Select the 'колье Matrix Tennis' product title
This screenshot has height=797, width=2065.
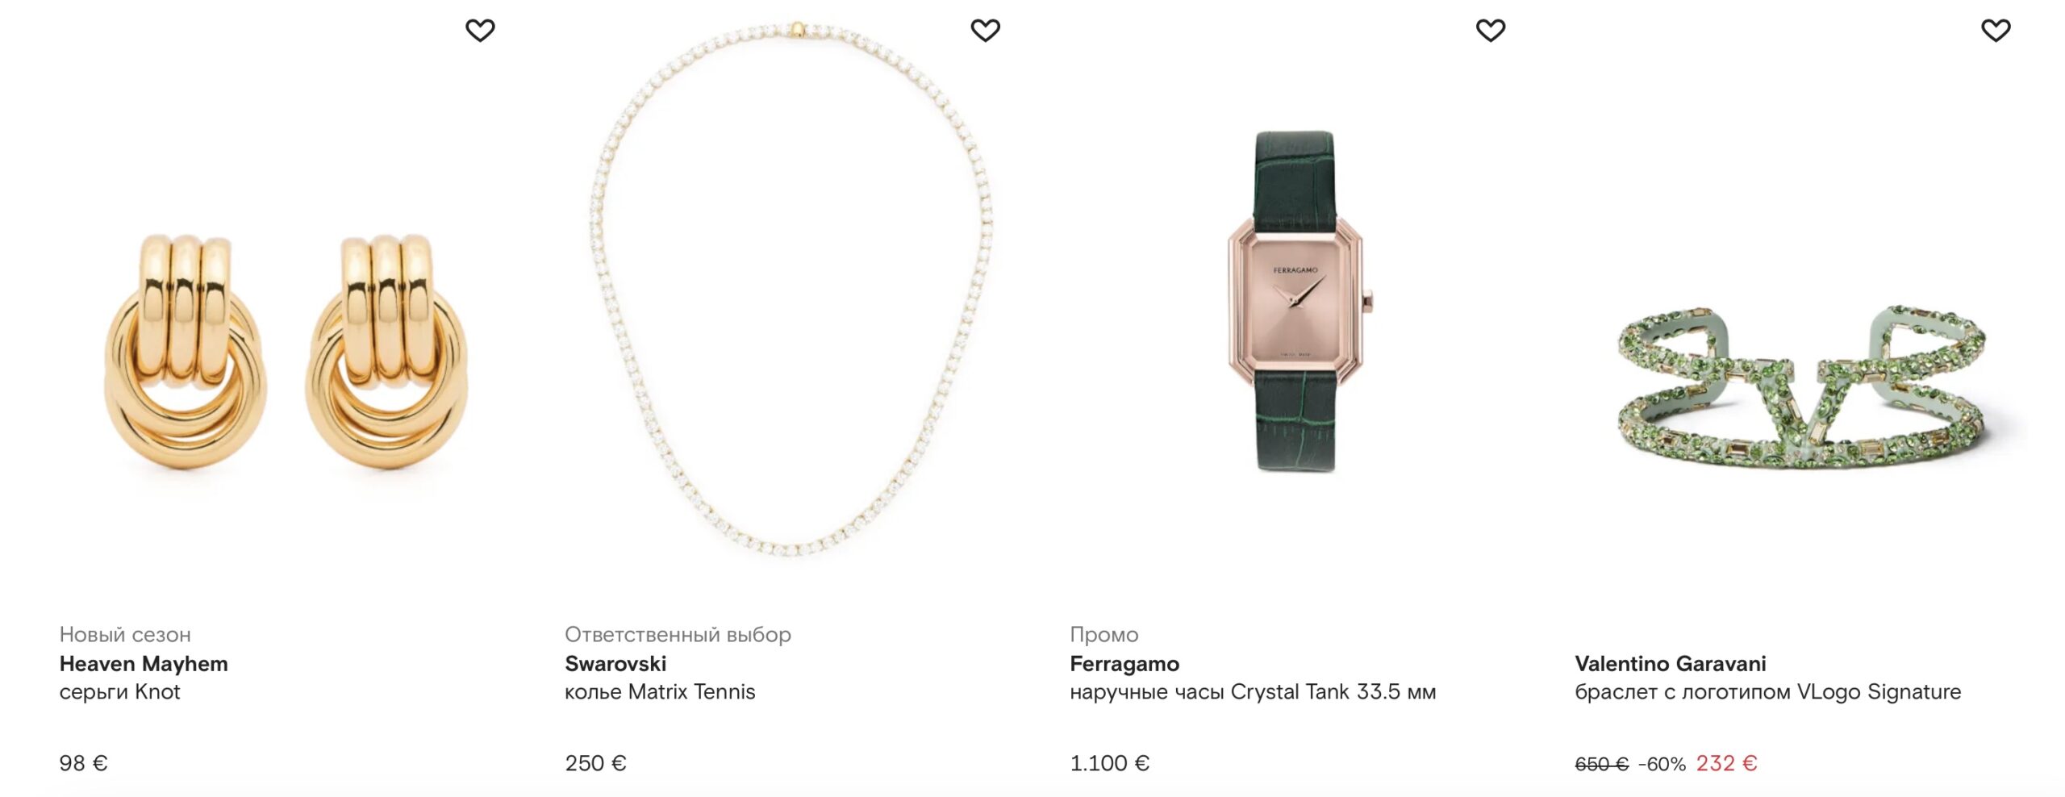point(660,692)
